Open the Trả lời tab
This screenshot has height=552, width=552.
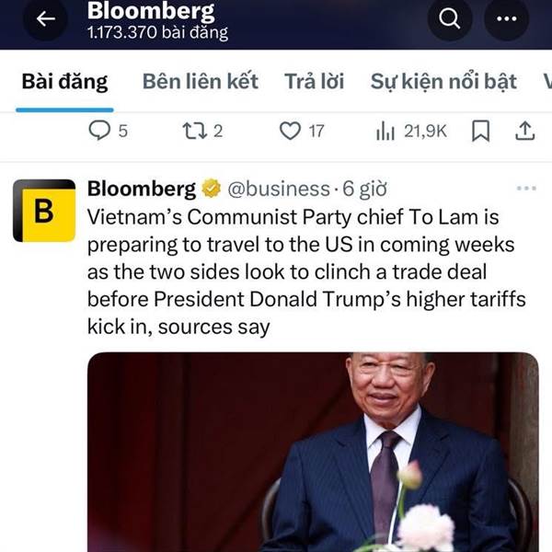(x=314, y=82)
